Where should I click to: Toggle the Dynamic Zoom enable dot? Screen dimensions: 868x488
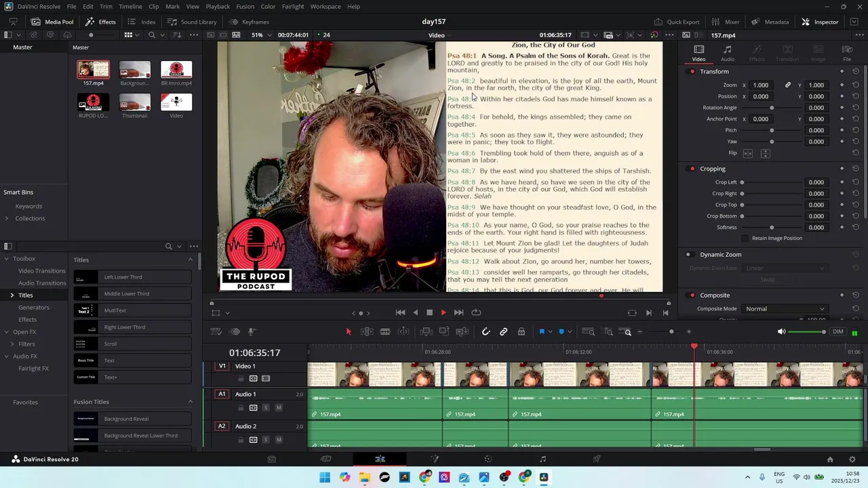pyautogui.click(x=688, y=255)
